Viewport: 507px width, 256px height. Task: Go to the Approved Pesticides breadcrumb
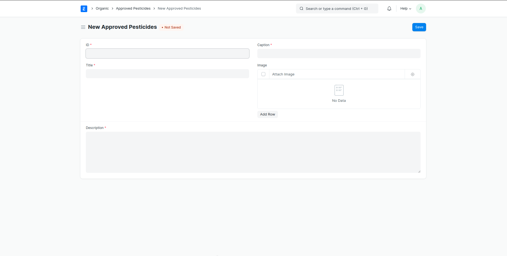pyautogui.click(x=133, y=9)
